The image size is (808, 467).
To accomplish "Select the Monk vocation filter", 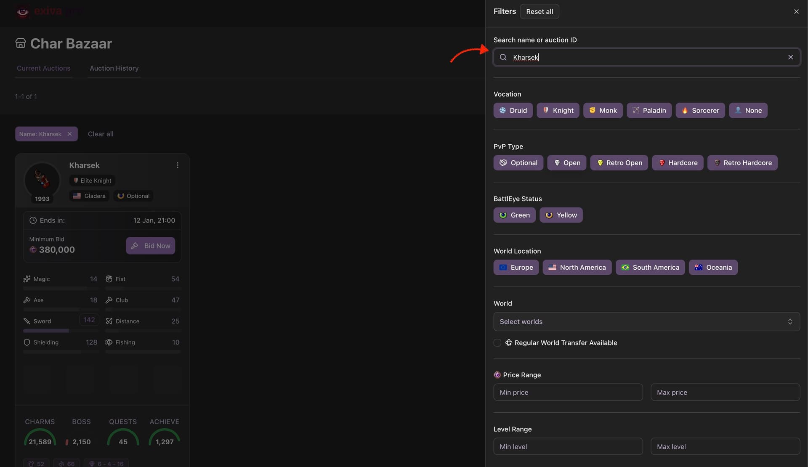I will [603, 110].
